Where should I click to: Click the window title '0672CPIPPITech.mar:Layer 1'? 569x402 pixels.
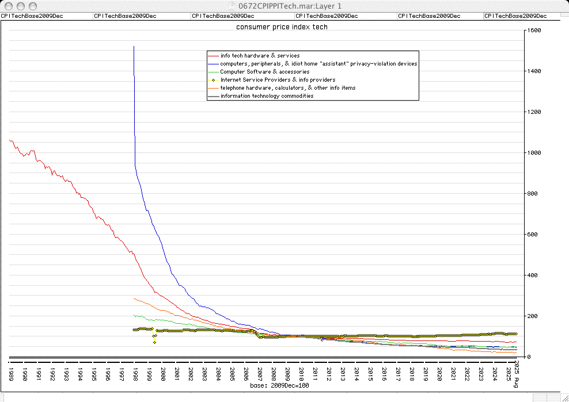click(284, 6)
